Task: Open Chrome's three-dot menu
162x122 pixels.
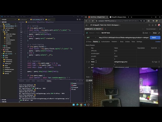Action: point(160,21)
